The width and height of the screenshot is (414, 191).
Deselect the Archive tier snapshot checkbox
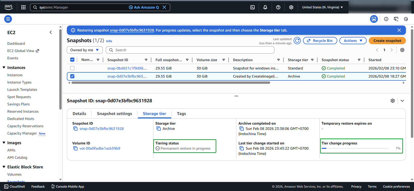point(72,76)
